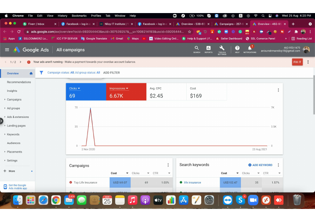Open the Campaigns card three-dot menu
The width and height of the screenshot is (315, 222).
click(168, 165)
